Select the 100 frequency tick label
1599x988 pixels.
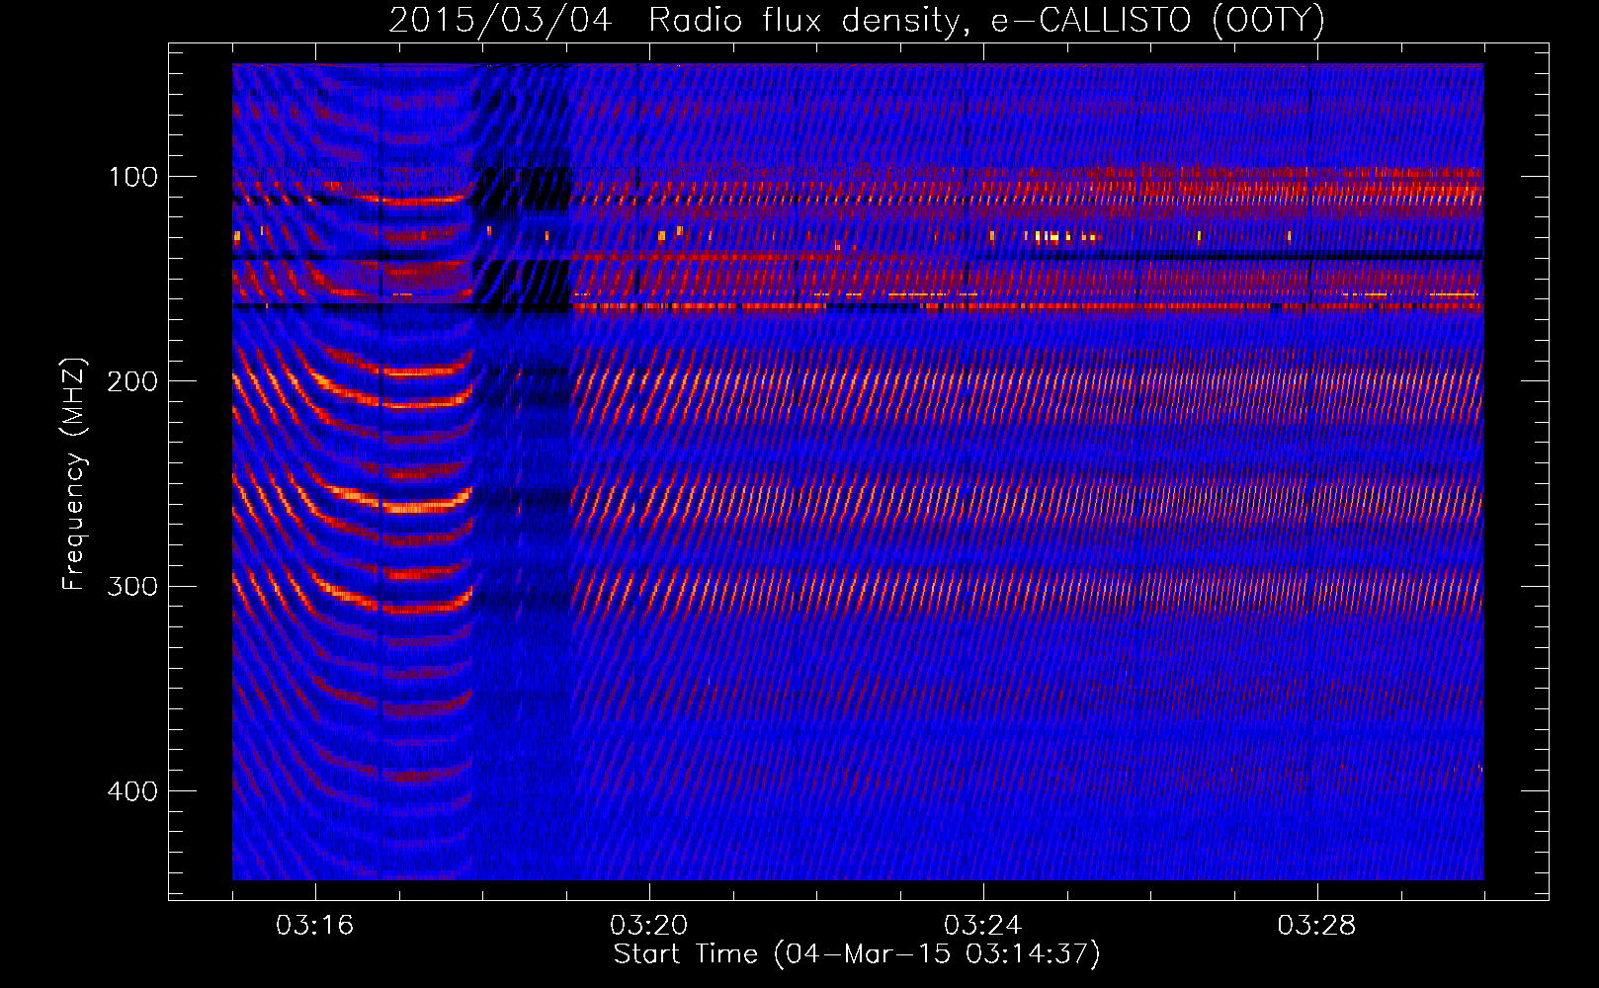tap(133, 177)
